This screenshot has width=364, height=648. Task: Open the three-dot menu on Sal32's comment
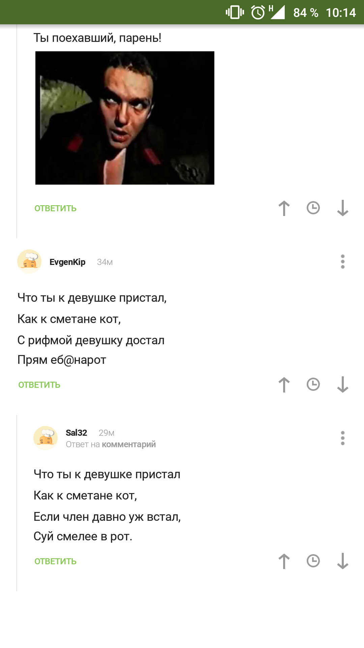point(343,438)
